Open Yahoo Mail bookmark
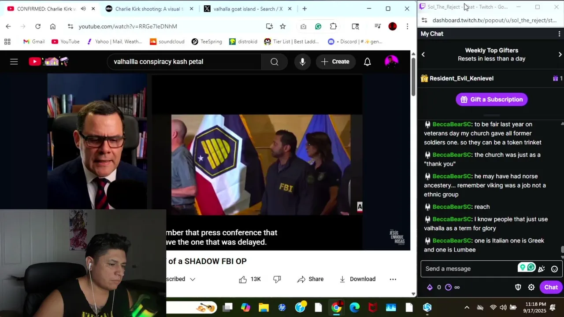The height and width of the screenshot is (317, 564). 115,42
